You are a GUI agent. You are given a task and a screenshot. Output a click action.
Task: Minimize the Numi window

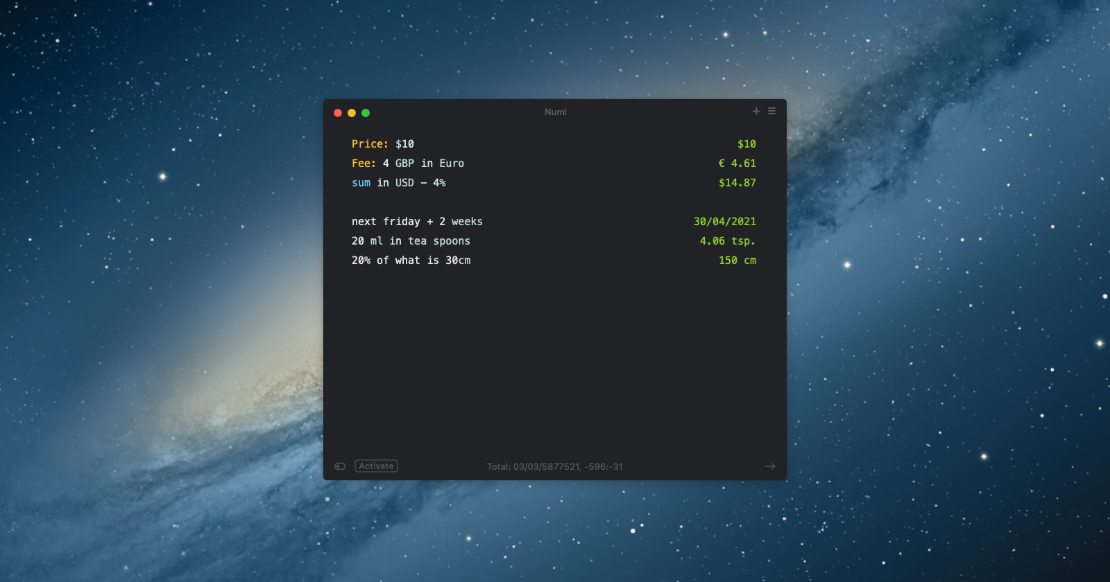pos(352,113)
